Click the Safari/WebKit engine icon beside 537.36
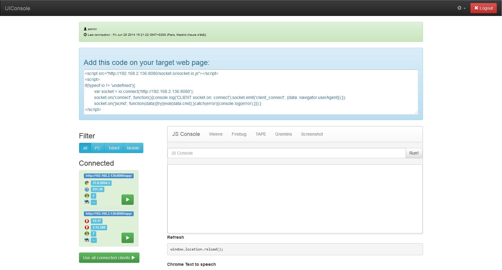 [x=87, y=189]
